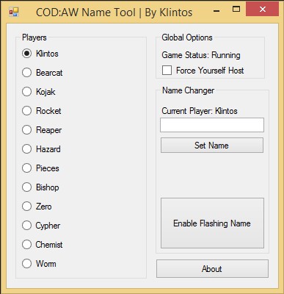Select the Zero player

tap(37, 207)
